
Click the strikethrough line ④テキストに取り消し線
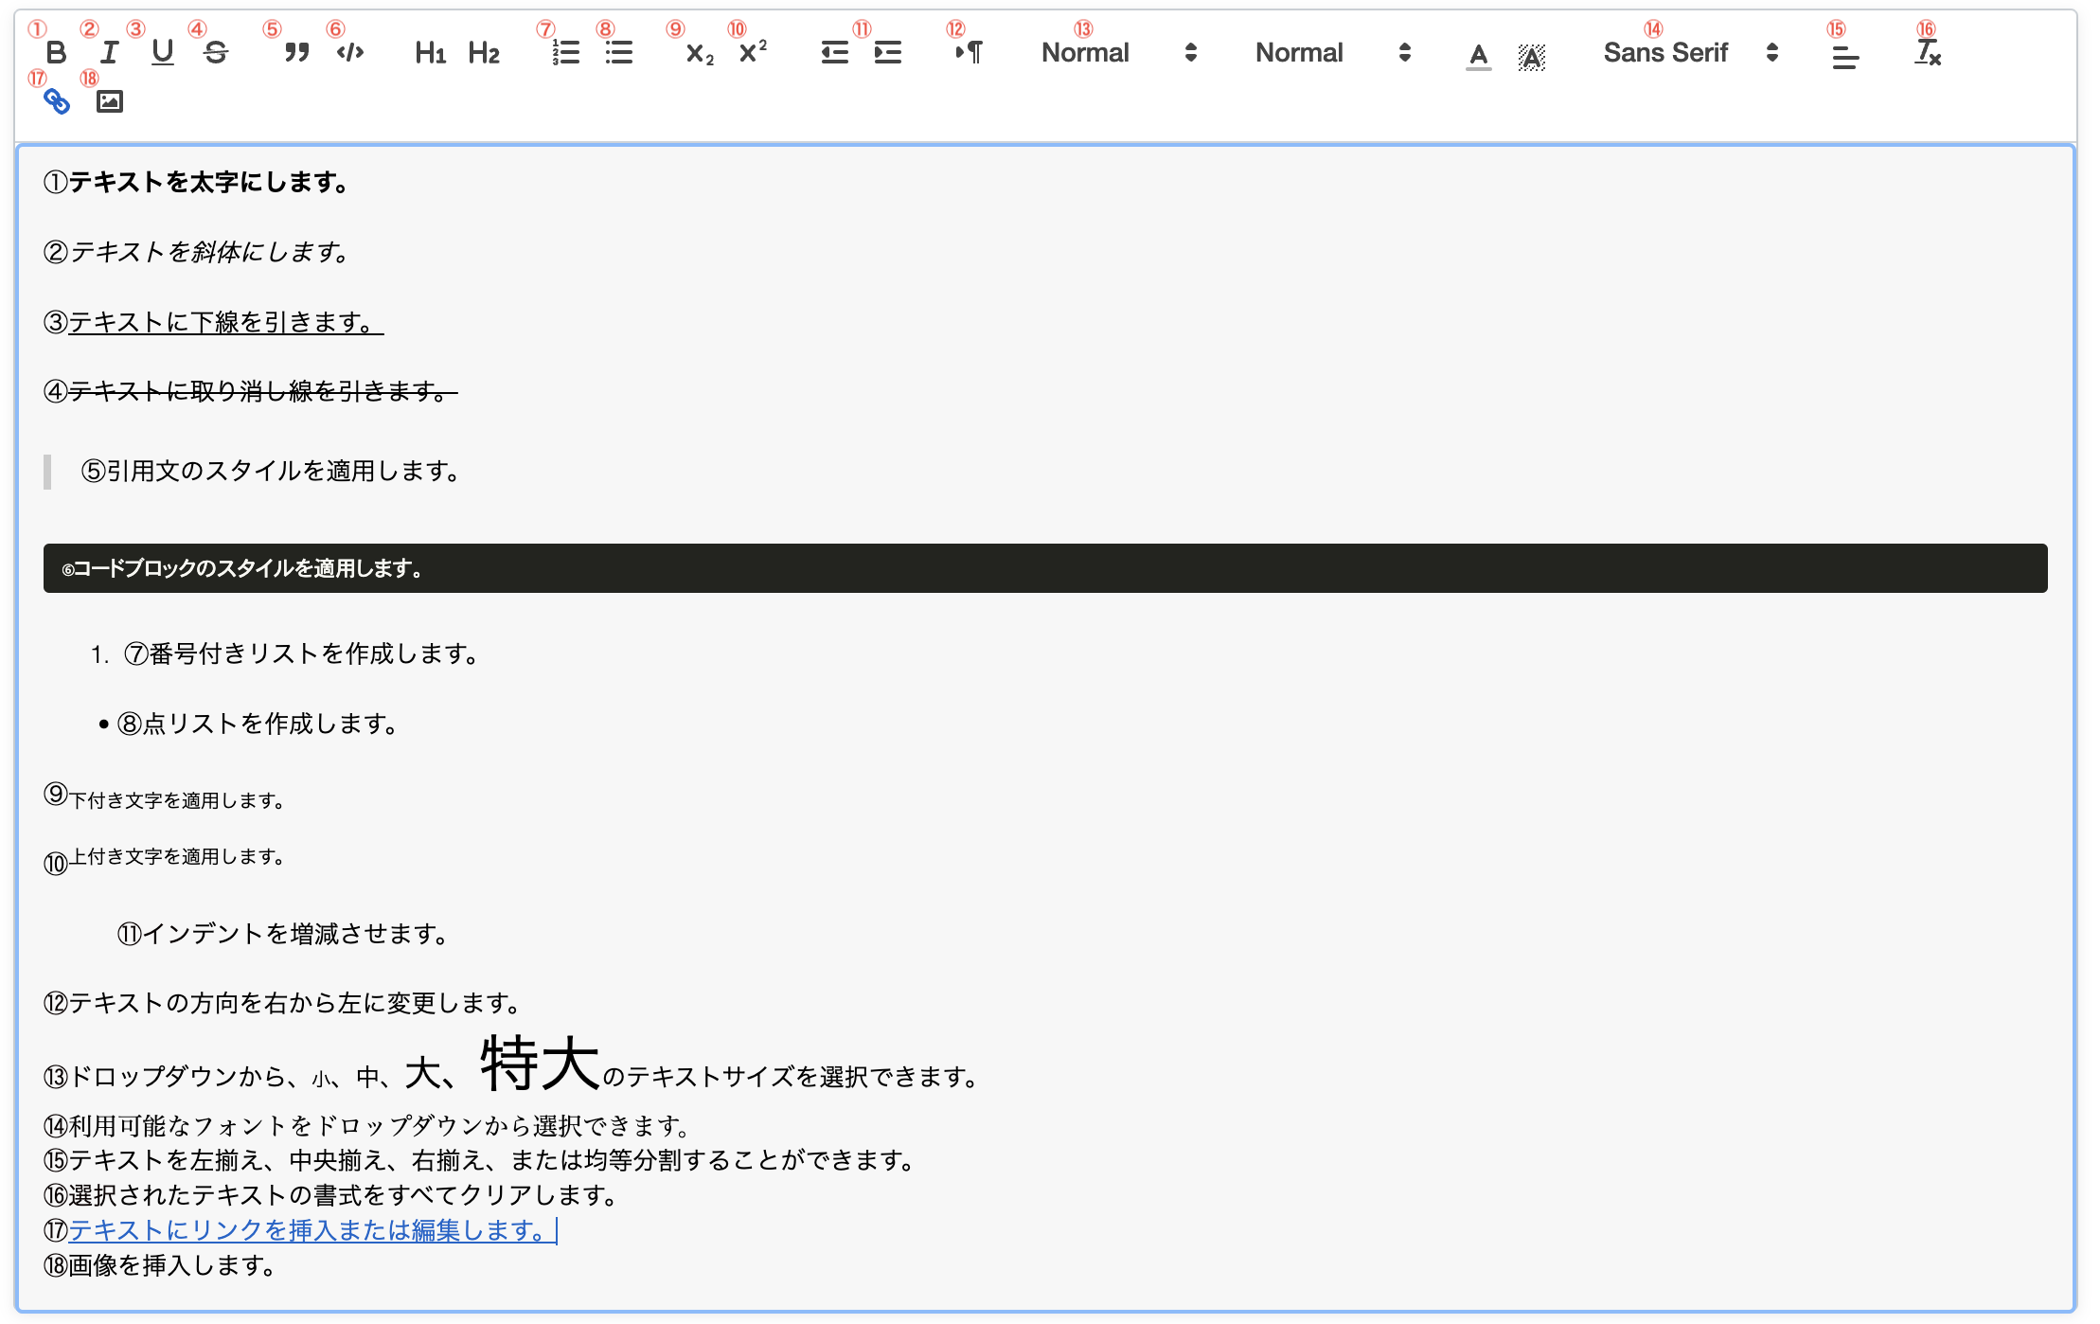[x=251, y=391]
